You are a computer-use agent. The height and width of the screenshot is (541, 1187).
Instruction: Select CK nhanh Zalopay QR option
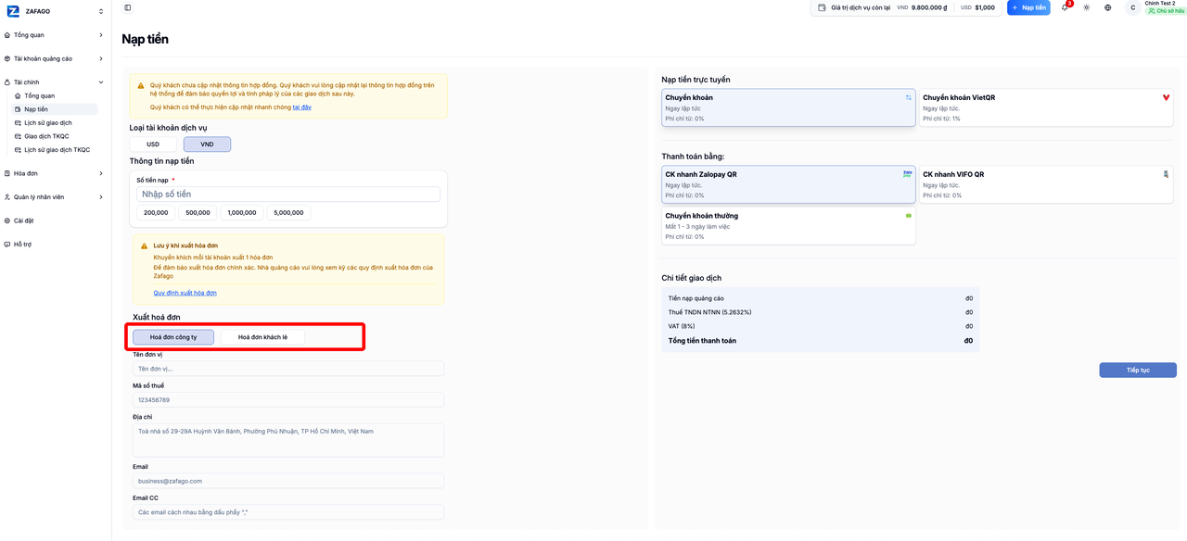788,184
